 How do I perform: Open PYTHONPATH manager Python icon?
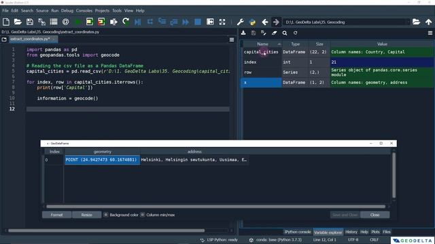(252, 22)
